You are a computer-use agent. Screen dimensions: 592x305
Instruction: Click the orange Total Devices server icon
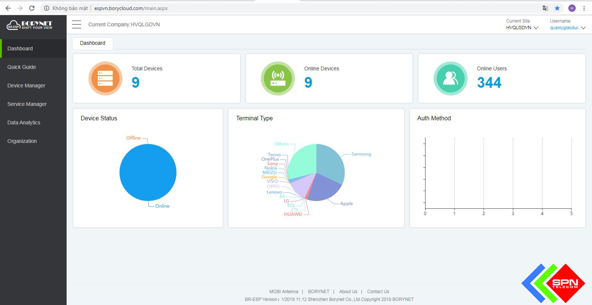[105, 78]
